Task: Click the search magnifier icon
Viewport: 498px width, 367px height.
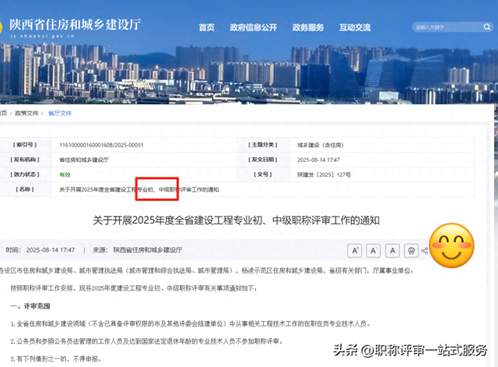Action: 486,27
